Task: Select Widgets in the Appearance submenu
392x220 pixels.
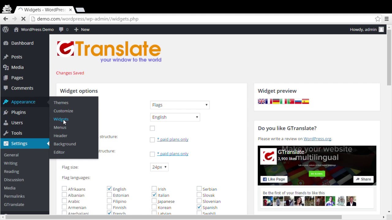Action: [61, 119]
